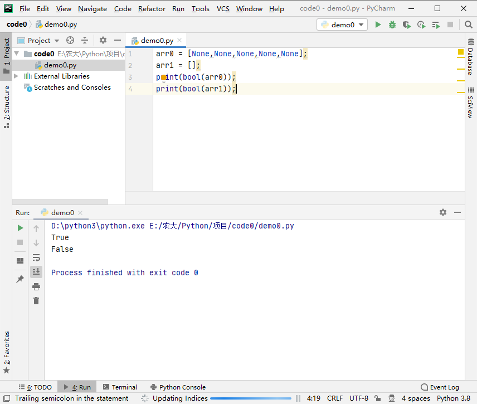Screen dimensions: 477x404
Task: Click the up stack trace arrow
Action: click(x=36, y=228)
